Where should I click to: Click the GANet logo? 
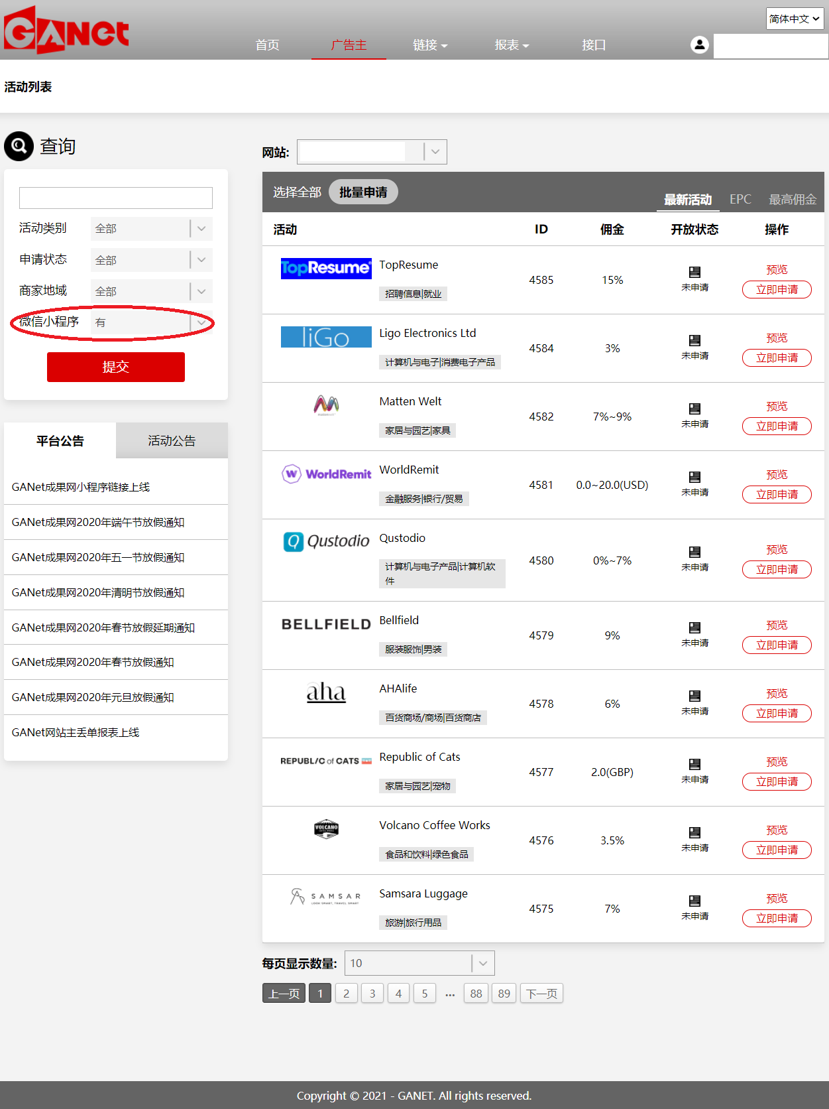pyautogui.click(x=66, y=31)
